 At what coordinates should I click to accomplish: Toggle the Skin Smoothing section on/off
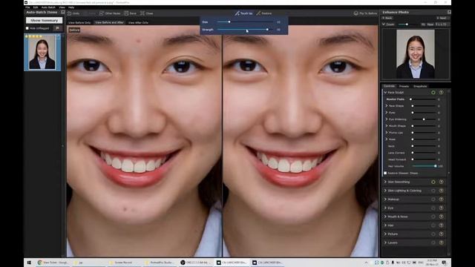coord(433,182)
